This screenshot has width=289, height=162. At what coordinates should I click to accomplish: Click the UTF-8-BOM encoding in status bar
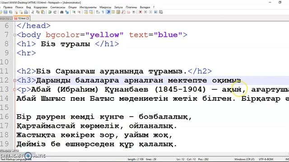pyautogui.click(x=266, y=159)
